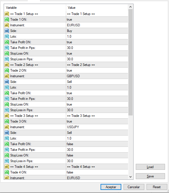Screen dimensions: 169x193
Task: Click the Aceptar button
Action: pyautogui.click(x=111, y=187)
